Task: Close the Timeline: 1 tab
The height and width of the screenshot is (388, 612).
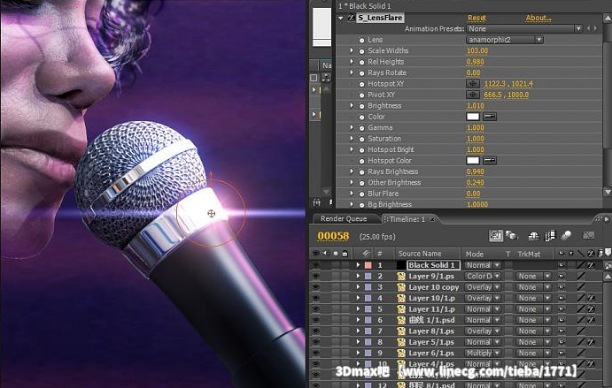Action: pos(432,219)
